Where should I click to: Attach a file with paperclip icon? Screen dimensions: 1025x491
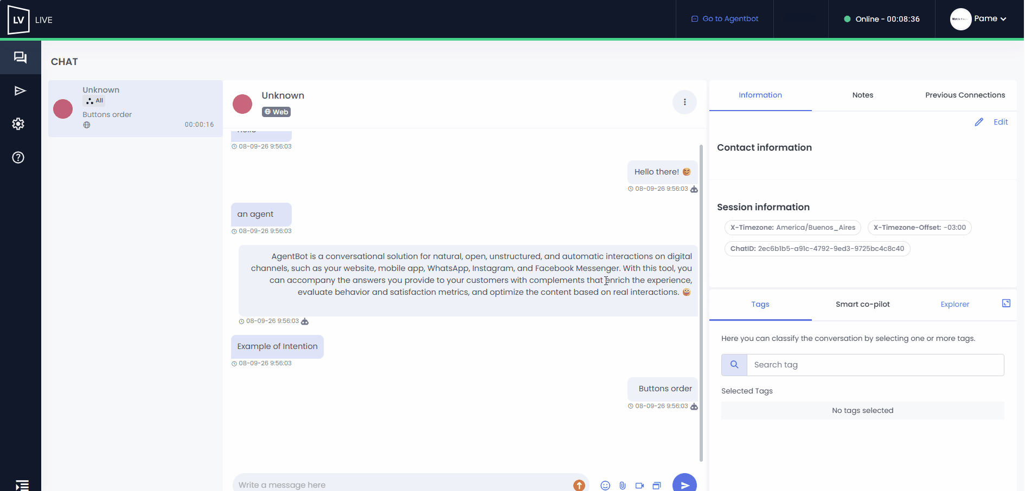click(x=623, y=486)
